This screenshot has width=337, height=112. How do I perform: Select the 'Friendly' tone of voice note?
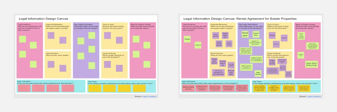tap(272, 35)
